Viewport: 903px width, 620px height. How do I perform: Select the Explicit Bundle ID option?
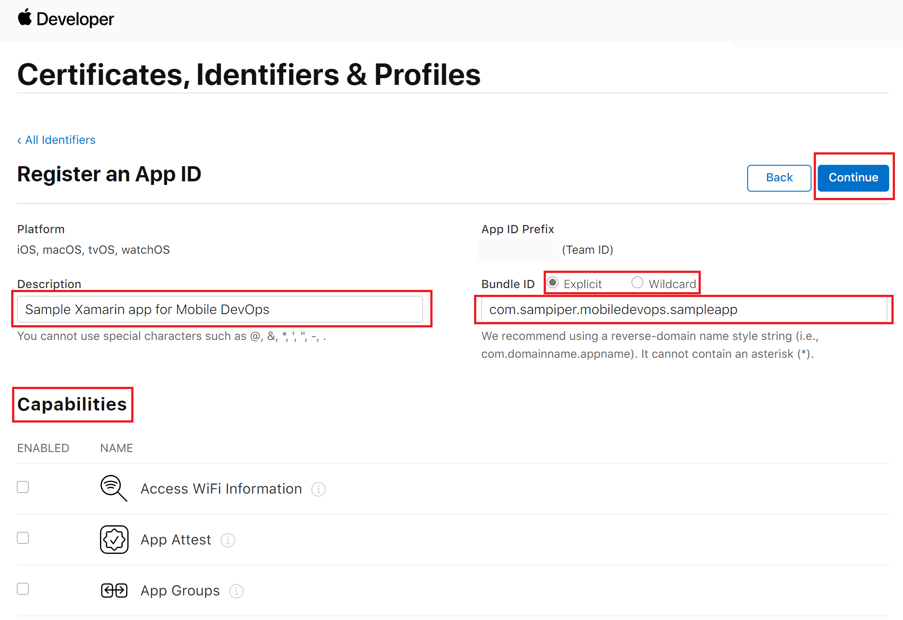(553, 283)
